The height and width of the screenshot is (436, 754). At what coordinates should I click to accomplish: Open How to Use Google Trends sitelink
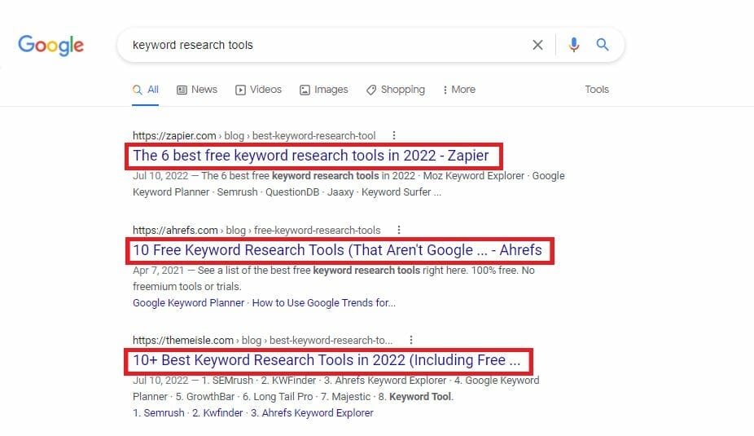(x=323, y=302)
